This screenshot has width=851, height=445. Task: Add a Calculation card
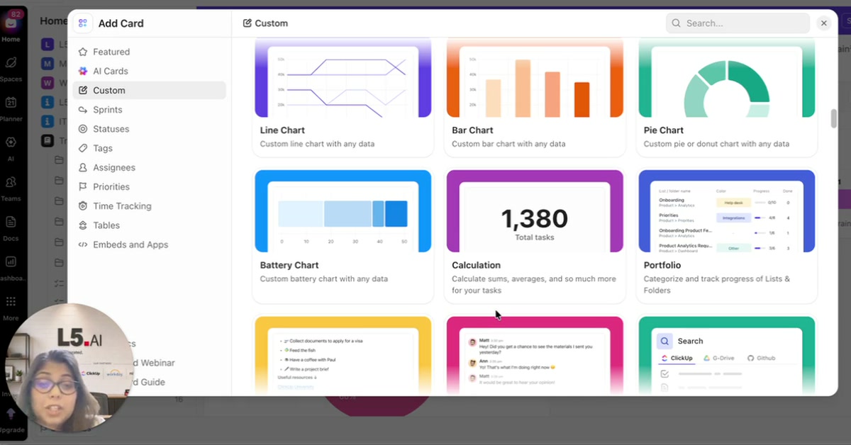coord(535,236)
